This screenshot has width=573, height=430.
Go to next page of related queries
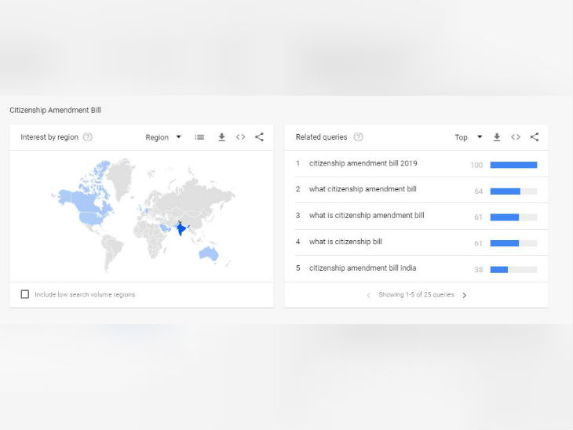(464, 296)
